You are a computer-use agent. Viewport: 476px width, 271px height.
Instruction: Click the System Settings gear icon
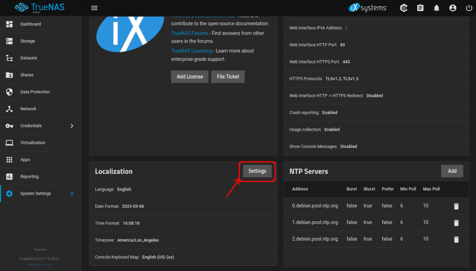click(9, 194)
